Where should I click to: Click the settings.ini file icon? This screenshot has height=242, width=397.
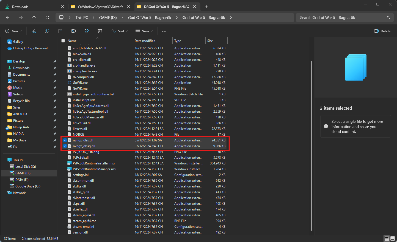(70, 175)
